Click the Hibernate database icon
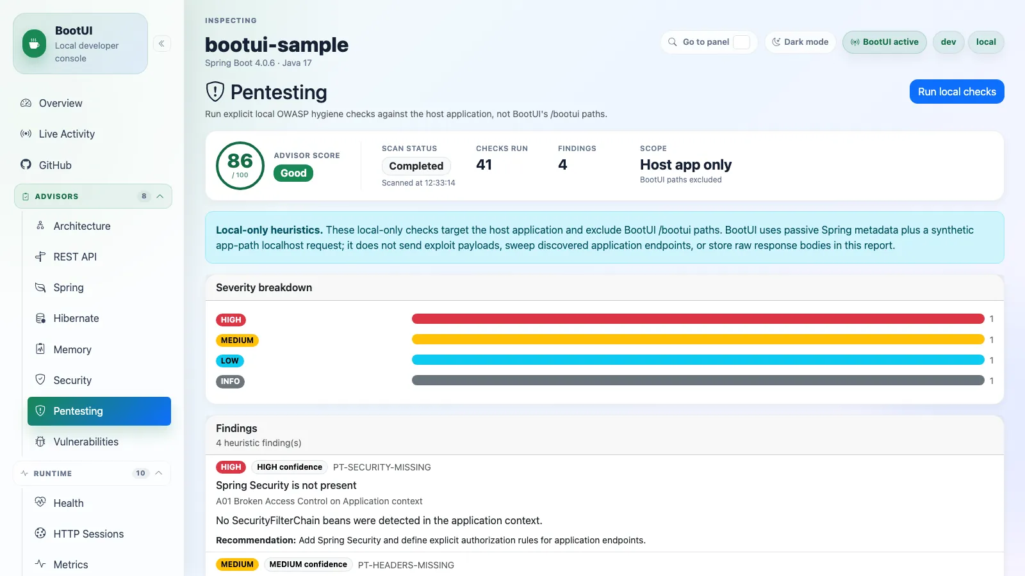This screenshot has height=576, width=1025. (x=40, y=318)
